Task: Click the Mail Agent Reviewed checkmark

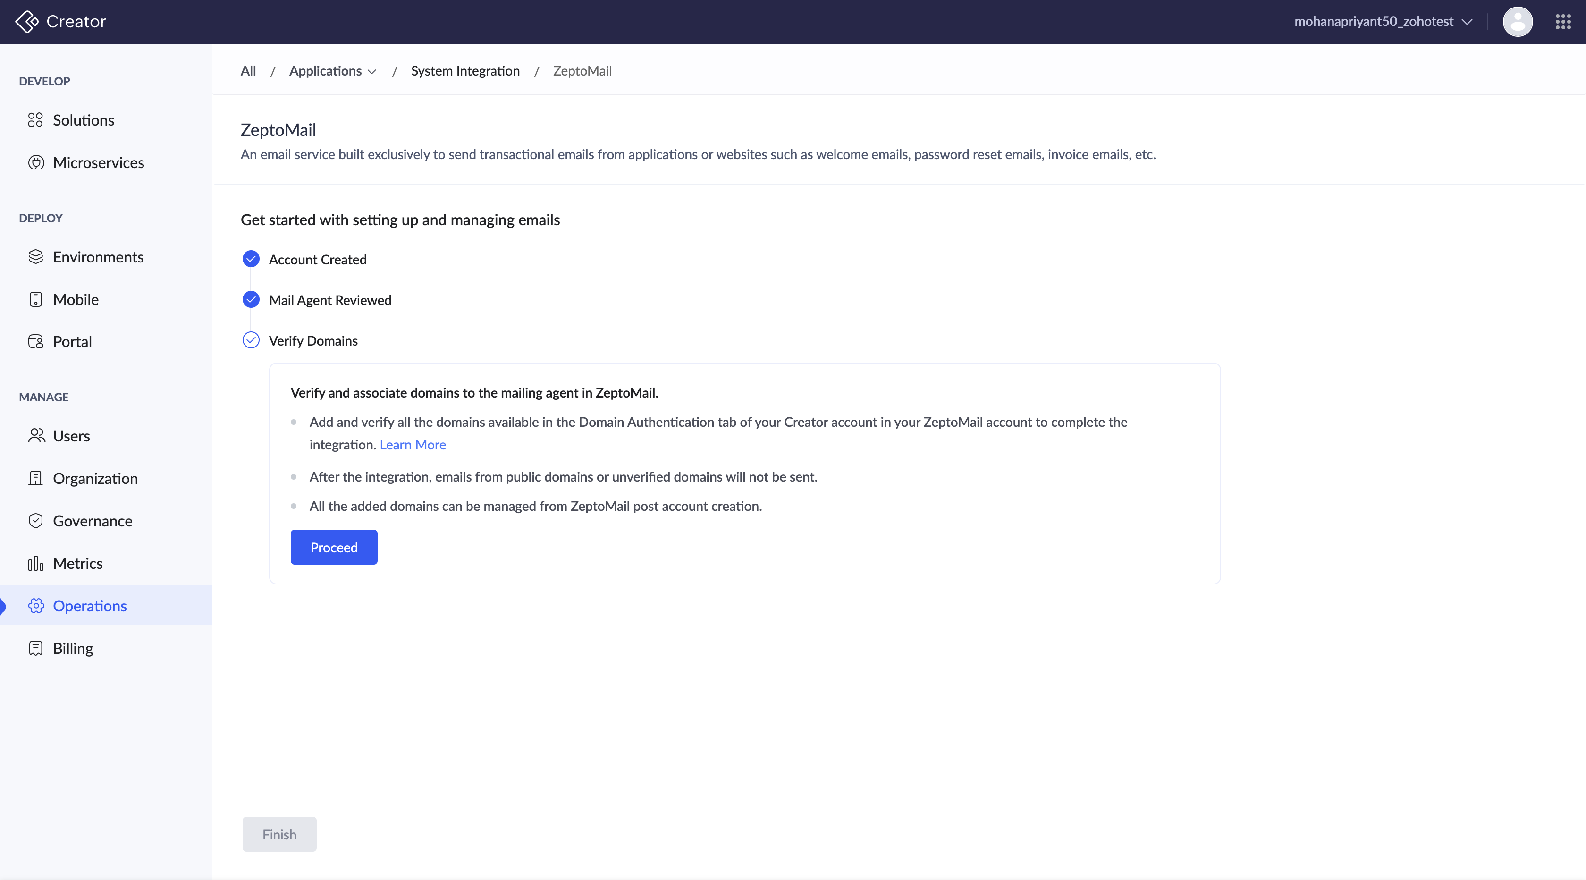Action: [x=251, y=300]
